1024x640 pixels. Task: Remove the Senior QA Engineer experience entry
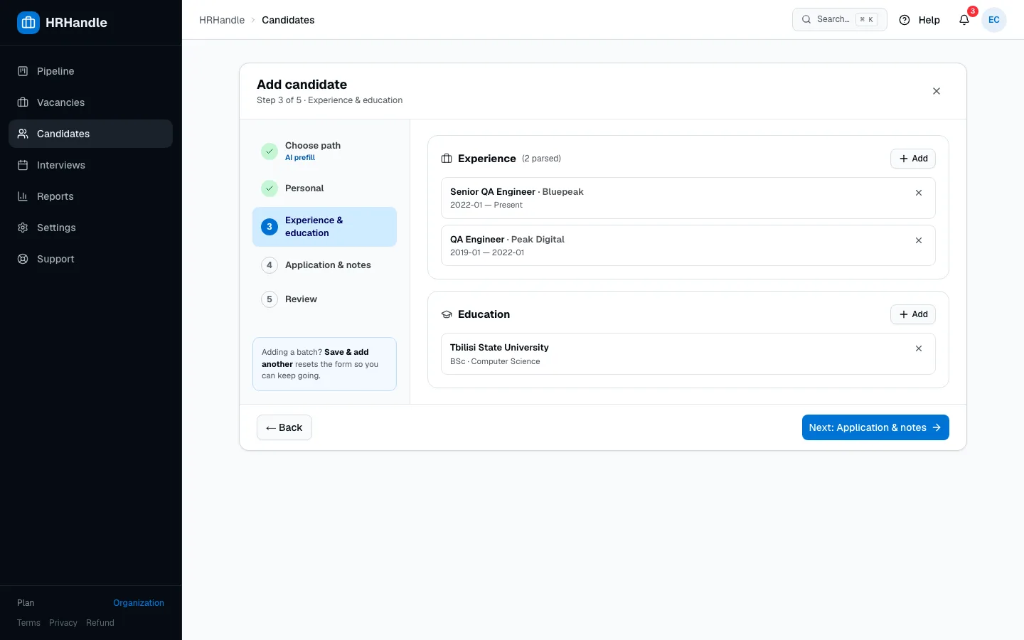tap(919, 193)
